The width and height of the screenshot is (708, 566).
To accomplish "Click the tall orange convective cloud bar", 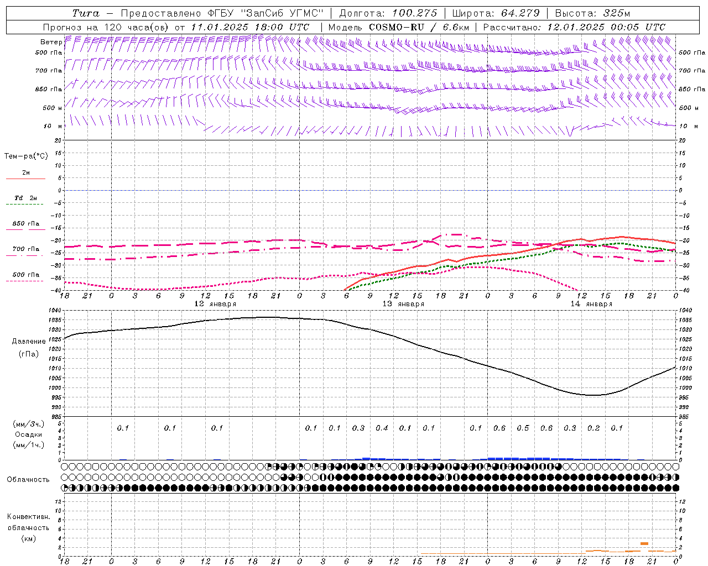I will click(x=644, y=543).
